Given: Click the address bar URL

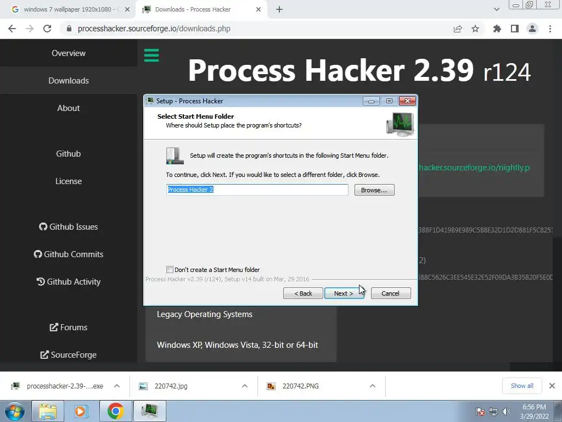Looking at the screenshot, I should [154, 29].
